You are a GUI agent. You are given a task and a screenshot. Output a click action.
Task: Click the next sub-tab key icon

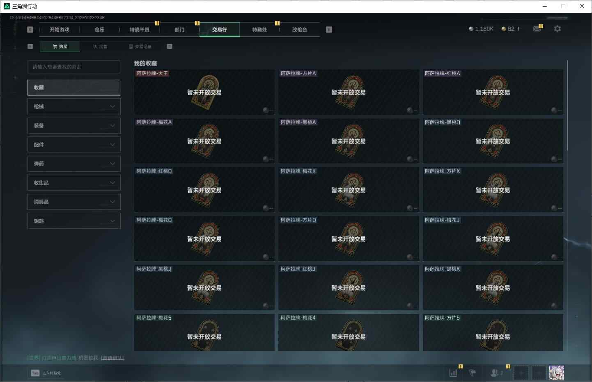click(170, 46)
